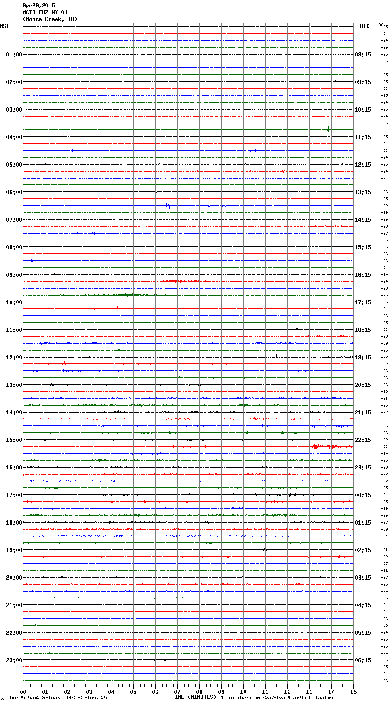Click the 03:15 UTC time label

tap(363, 578)
